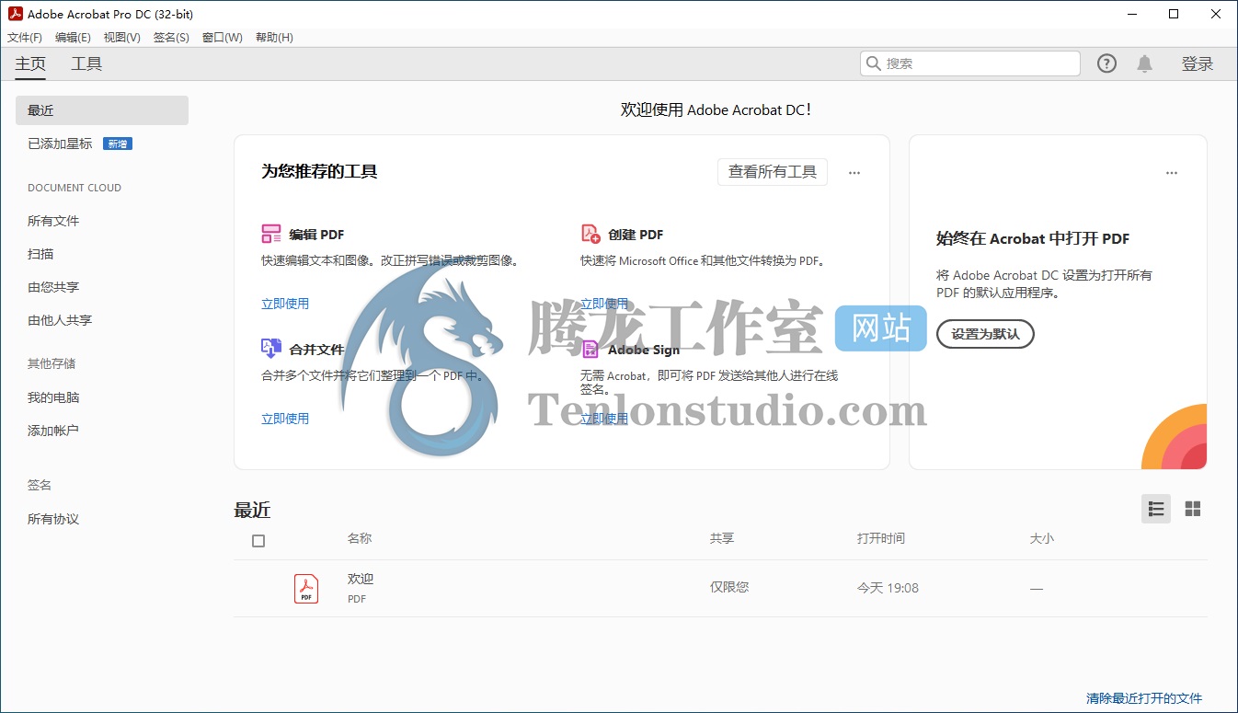The image size is (1238, 713).
Task: Click 立即使用 under 创建 PDF
Action: pos(604,304)
